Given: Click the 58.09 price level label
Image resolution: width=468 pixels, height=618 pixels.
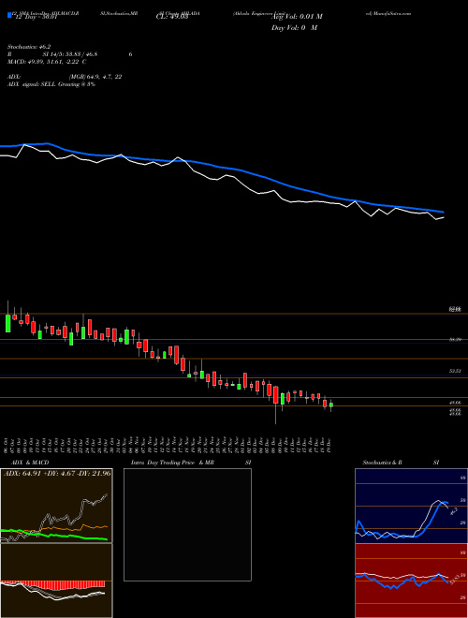Looking at the screenshot, I should [455, 339].
